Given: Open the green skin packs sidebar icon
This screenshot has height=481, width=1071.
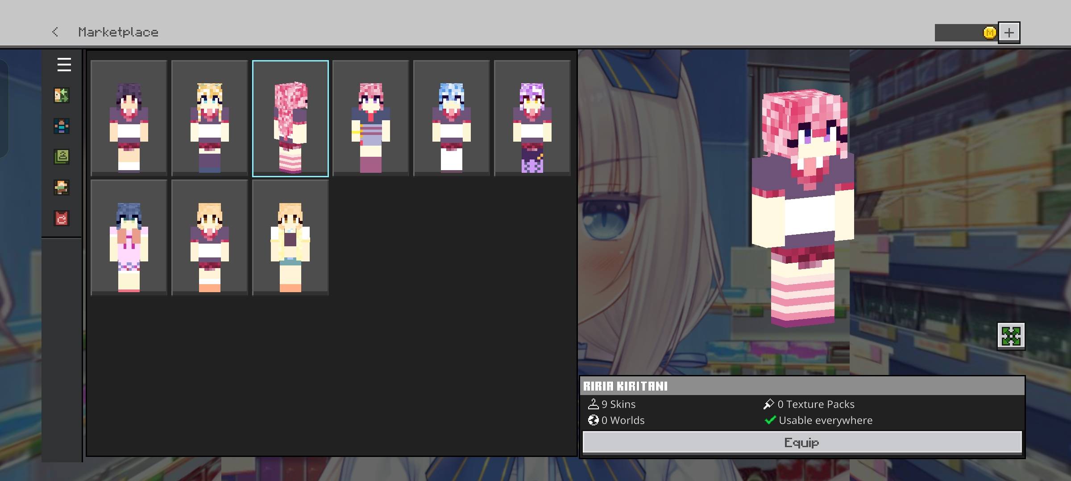Looking at the screenshot, I should (62, 157).
